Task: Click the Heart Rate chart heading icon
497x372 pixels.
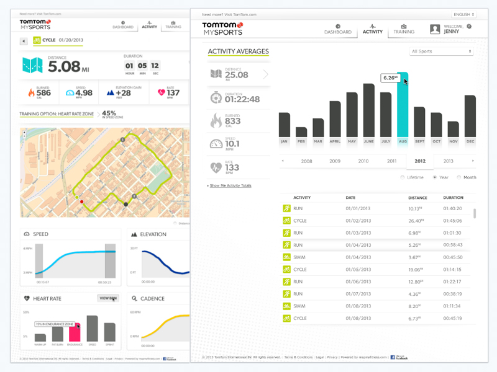Action: (27, 298)
